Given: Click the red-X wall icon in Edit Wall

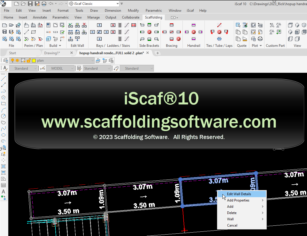Looking at the screenshot, I should pyautogui.click(x=84, y=25).
